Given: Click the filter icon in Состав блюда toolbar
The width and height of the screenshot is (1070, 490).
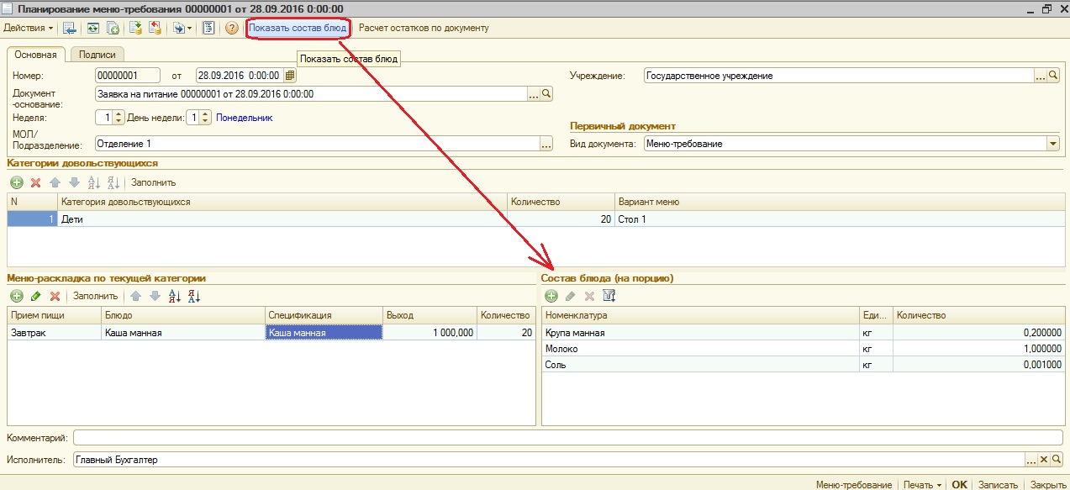Looking at the screenshot, I should tap(609, 296).
